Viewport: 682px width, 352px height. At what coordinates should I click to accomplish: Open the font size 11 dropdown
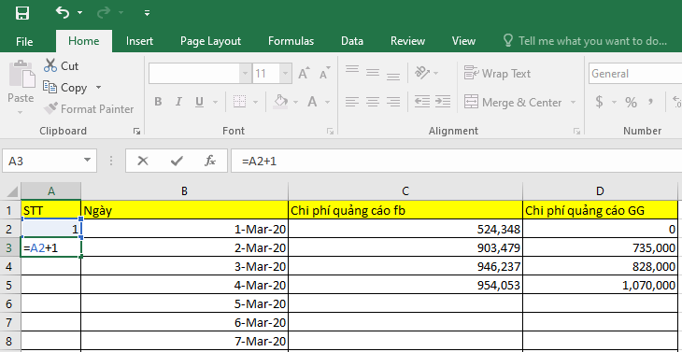point(285,74)
